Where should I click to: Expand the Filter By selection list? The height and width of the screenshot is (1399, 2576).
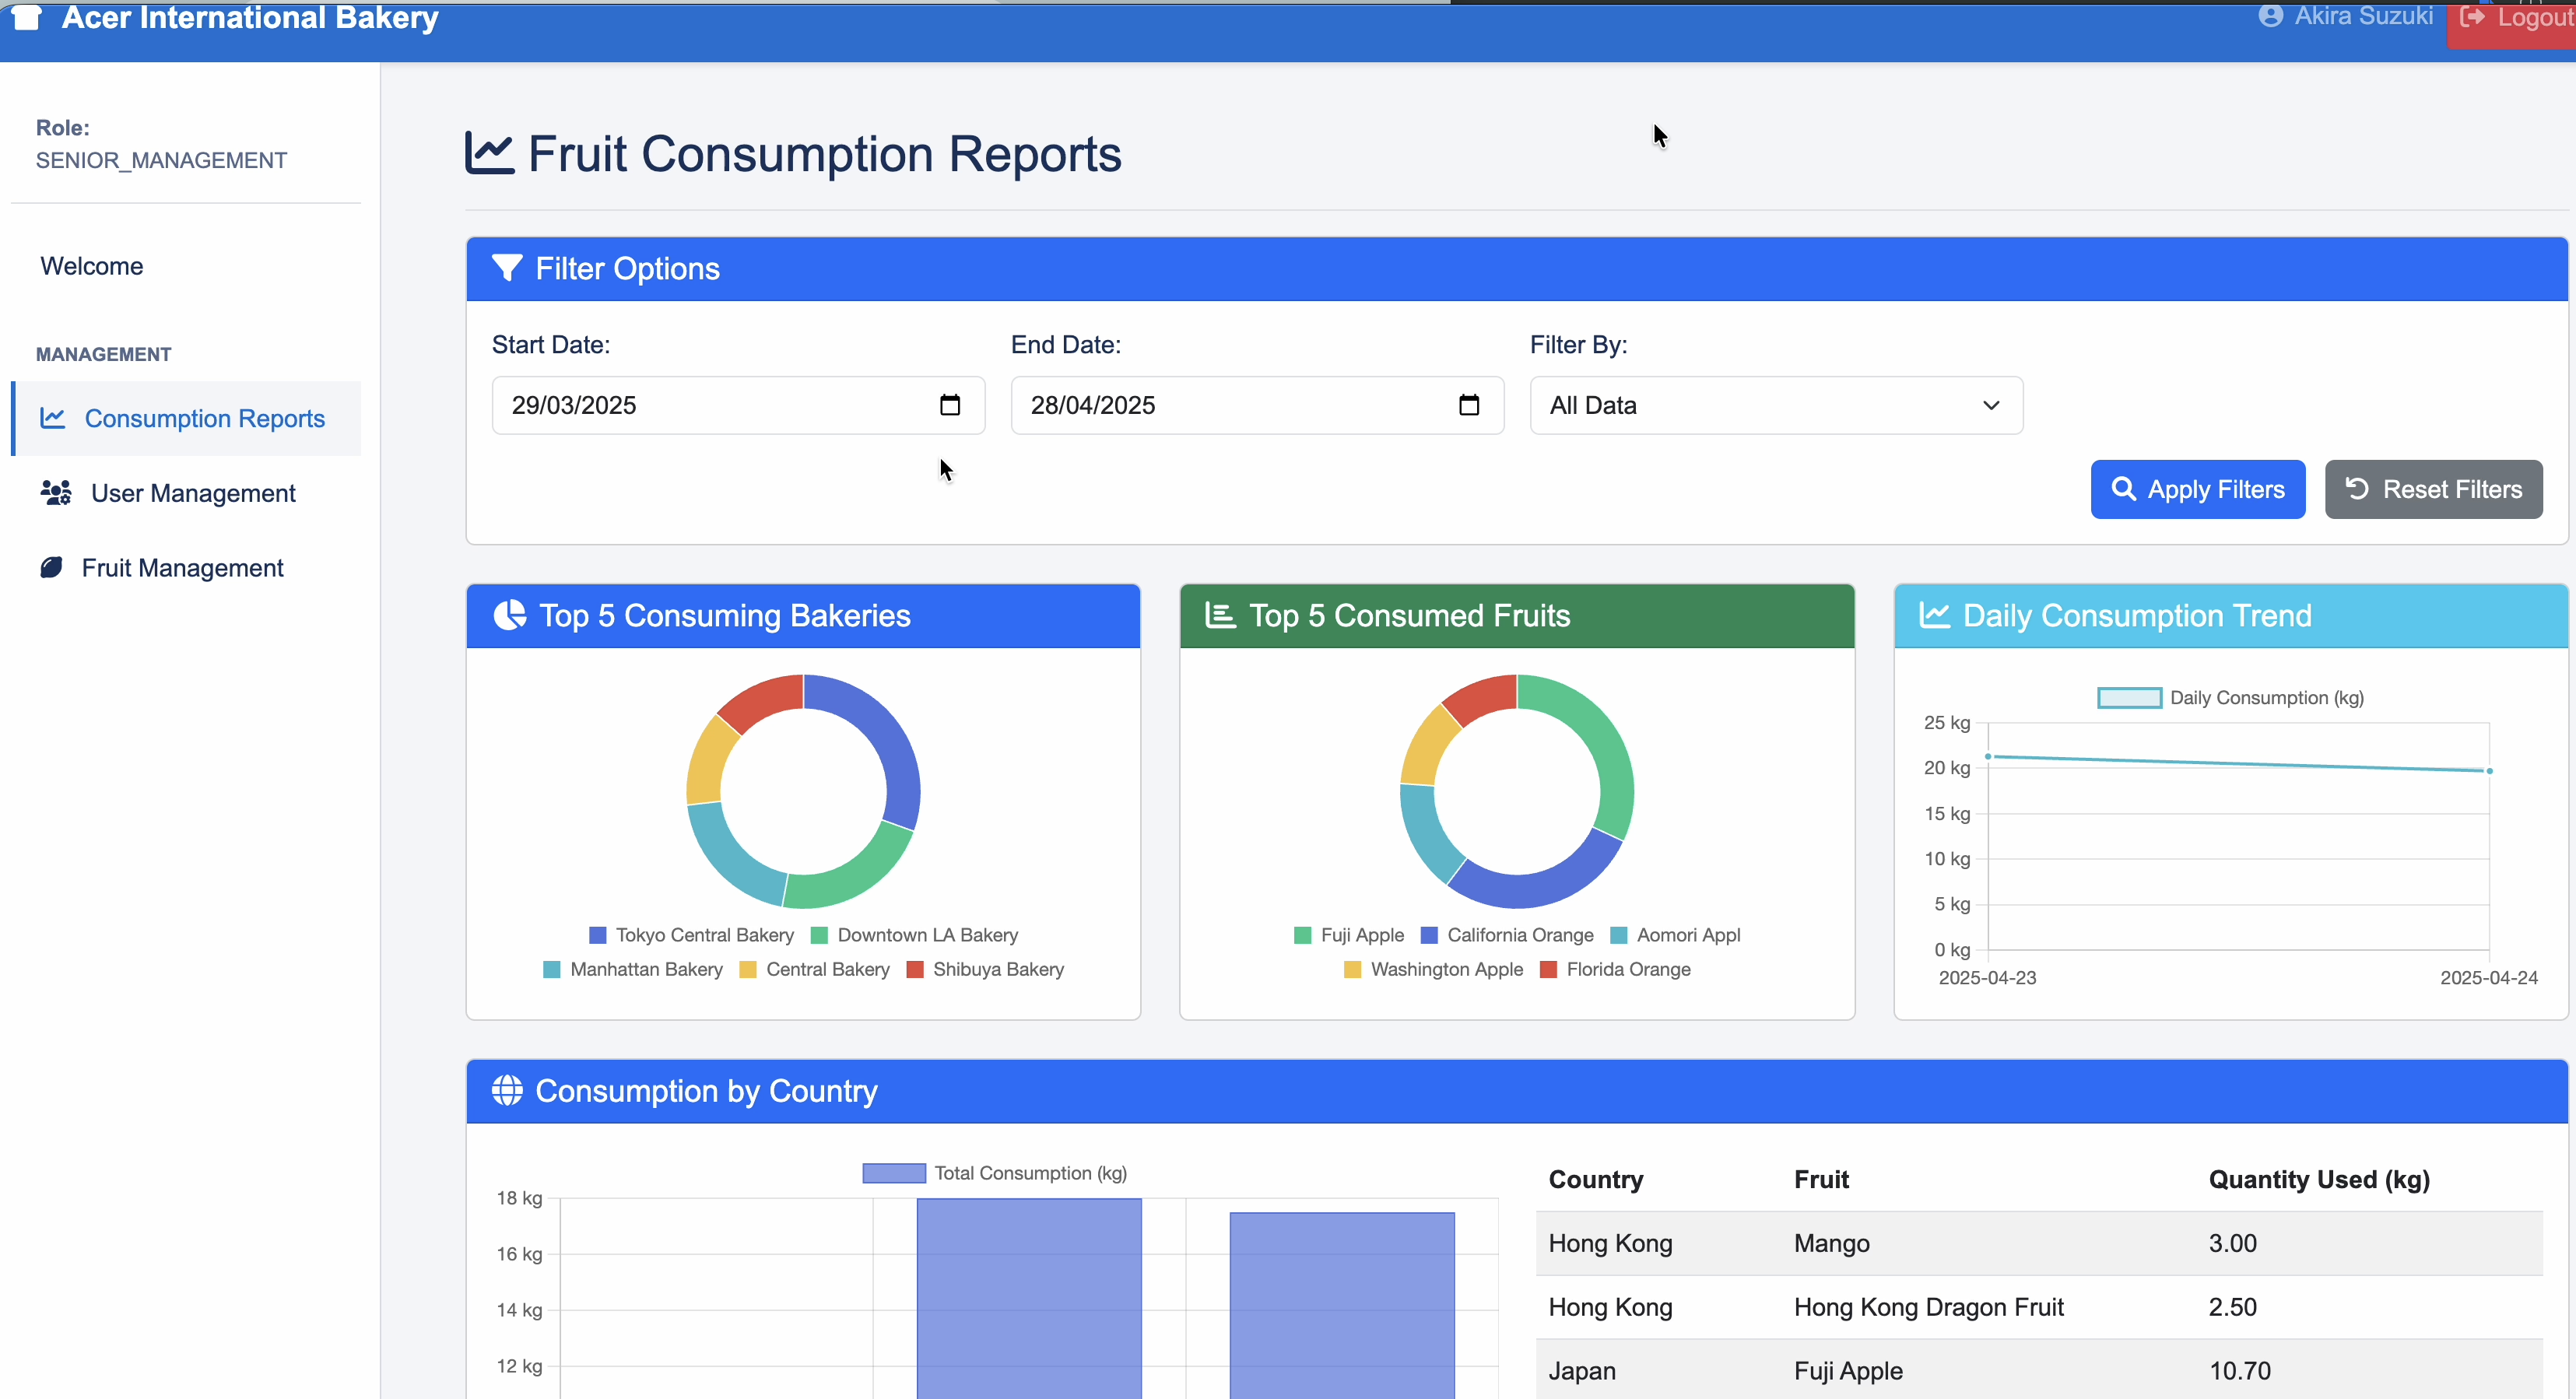(x=1990, y=405)
